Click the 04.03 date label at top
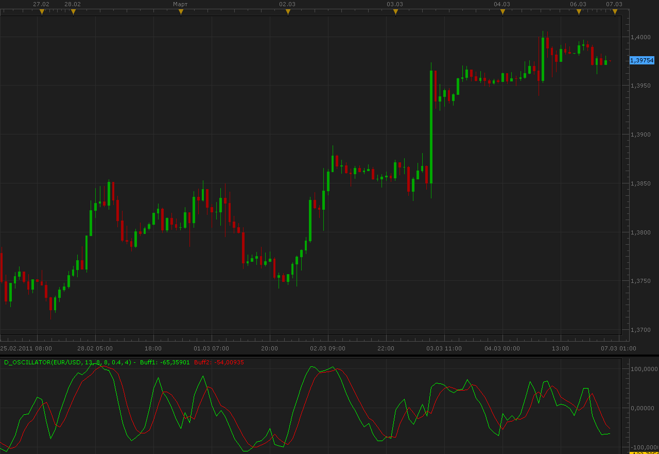659x454 pixels. tap(502, 4)
